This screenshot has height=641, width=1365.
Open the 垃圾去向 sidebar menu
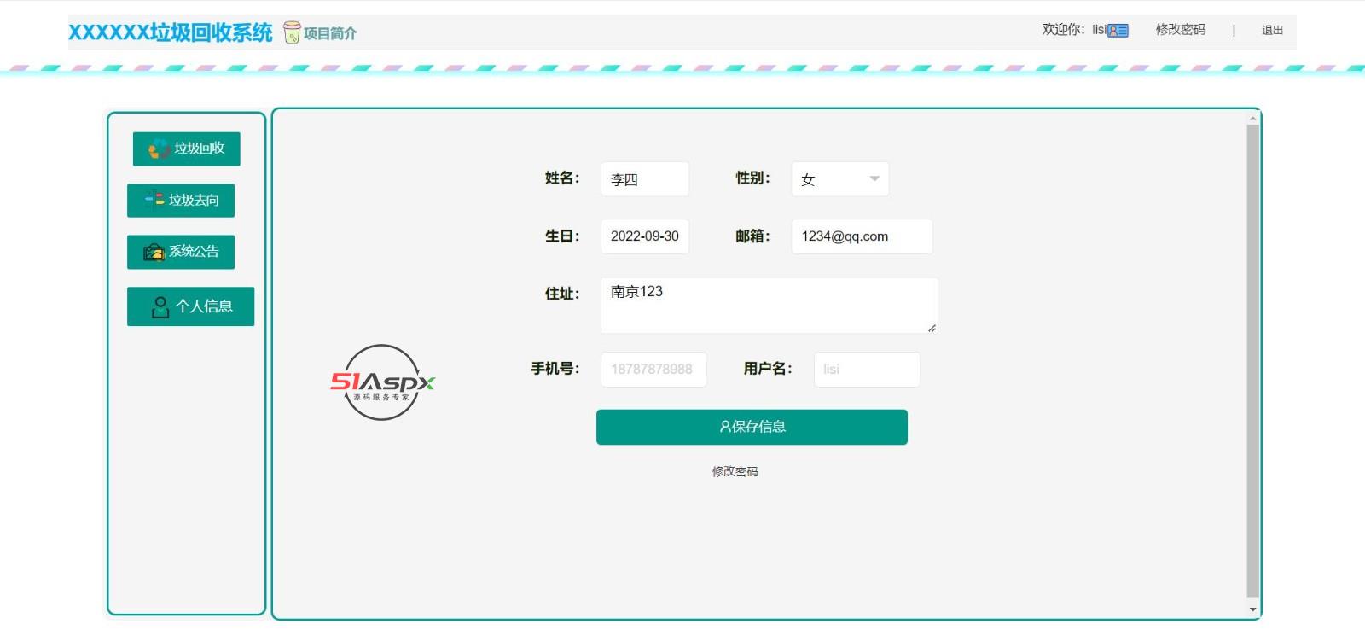[x=181, y=201]
